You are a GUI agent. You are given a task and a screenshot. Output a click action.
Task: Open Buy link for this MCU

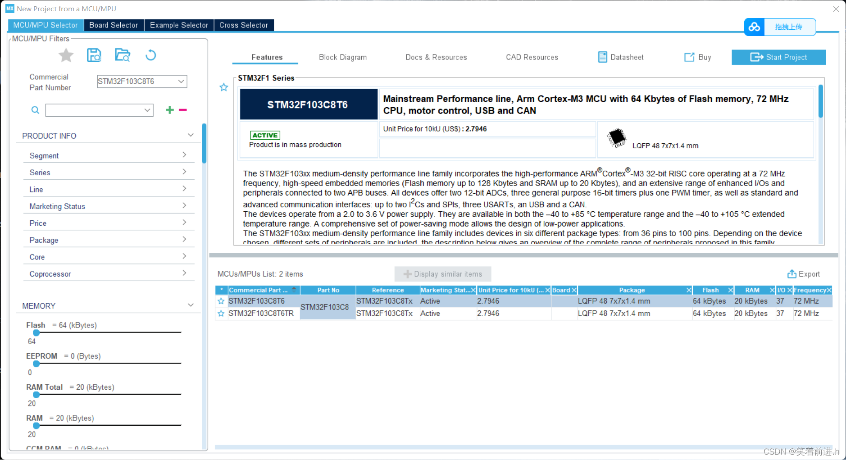(x=698, y=57)
